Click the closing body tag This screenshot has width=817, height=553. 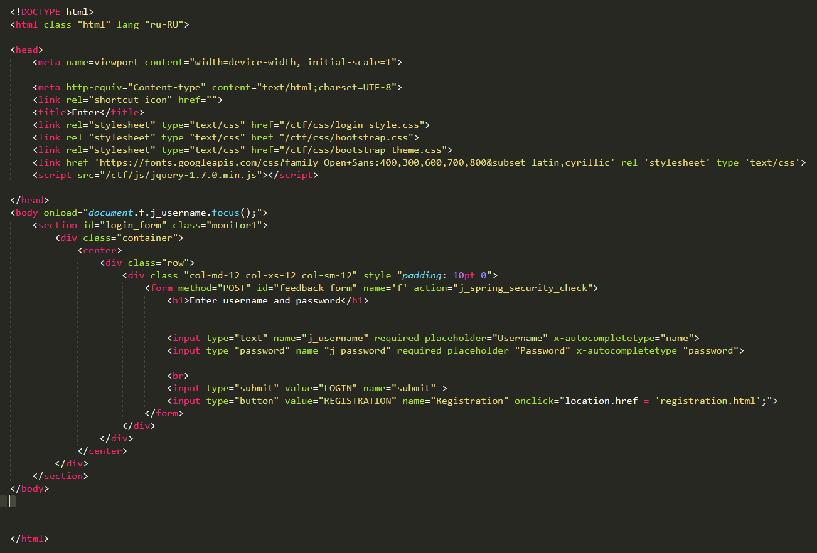[29, 488]
